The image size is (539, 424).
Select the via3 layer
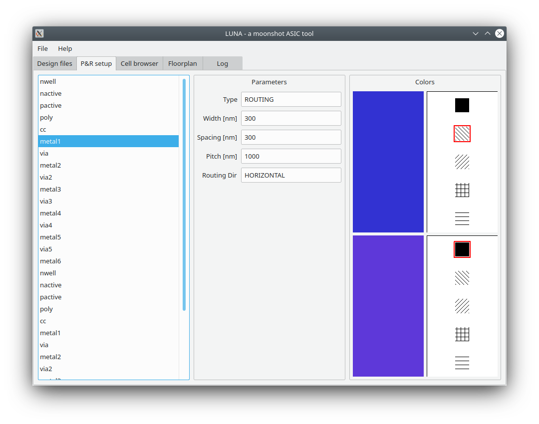(x=109, y=202)
